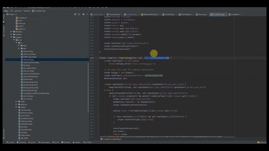The height and width of the screenshot is (151, 269).
Task: Open the Run tool window
Action: coord(32,142)
